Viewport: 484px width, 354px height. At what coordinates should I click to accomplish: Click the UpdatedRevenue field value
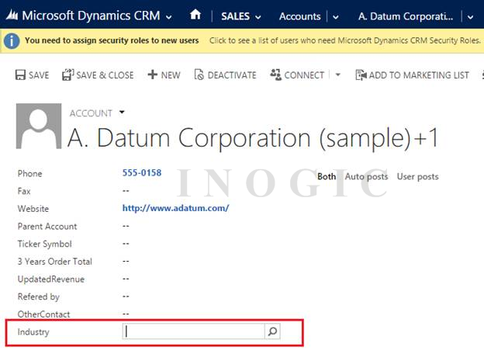126,279
